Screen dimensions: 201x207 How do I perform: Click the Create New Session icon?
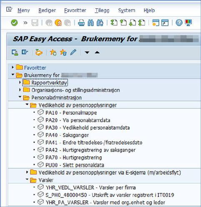tap(156, 22)
